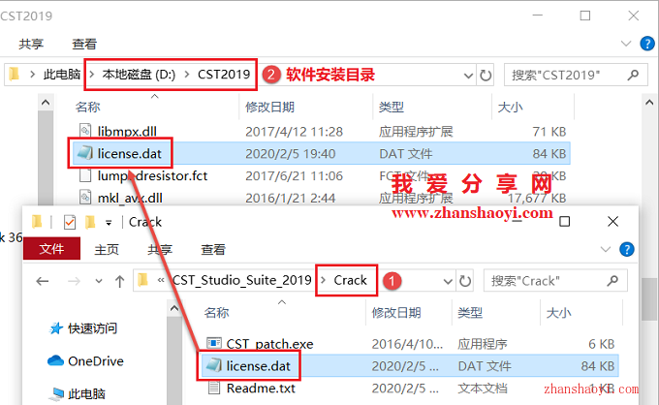Click 此电脑 in CST2019 address path
659x405 pixels.
[62, 75]
